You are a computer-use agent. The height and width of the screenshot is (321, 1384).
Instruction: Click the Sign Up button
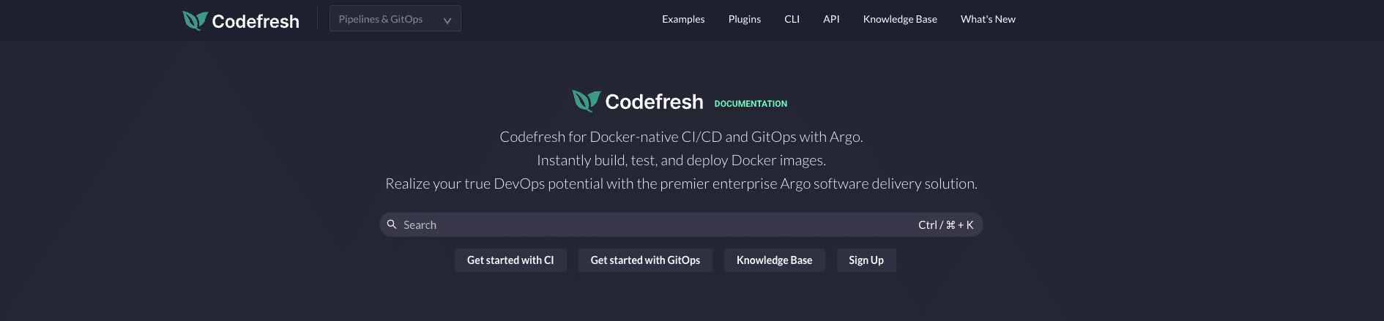(x=866, y=260)
